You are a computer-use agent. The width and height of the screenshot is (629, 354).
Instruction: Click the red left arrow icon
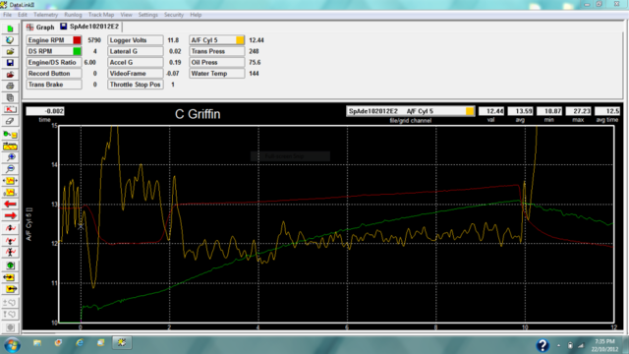tap(11, 205)
